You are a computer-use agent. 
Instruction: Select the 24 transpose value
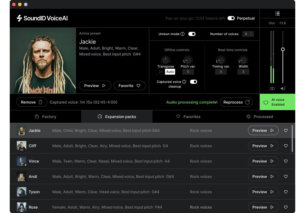[160, 72]
